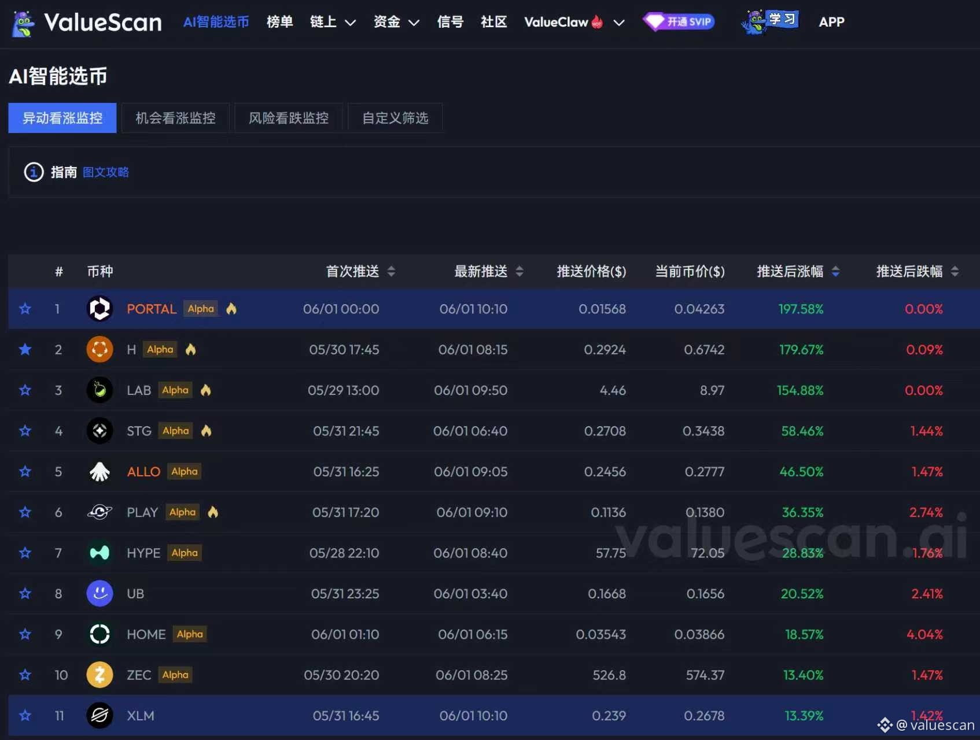Star the ALLO coin row
Screen dimensions: 980x740
(25, 472)
